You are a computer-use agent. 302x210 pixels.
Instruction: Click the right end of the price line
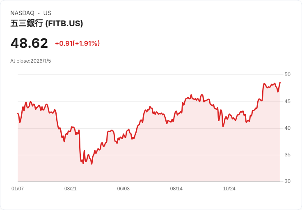click(x=280, y=83)
